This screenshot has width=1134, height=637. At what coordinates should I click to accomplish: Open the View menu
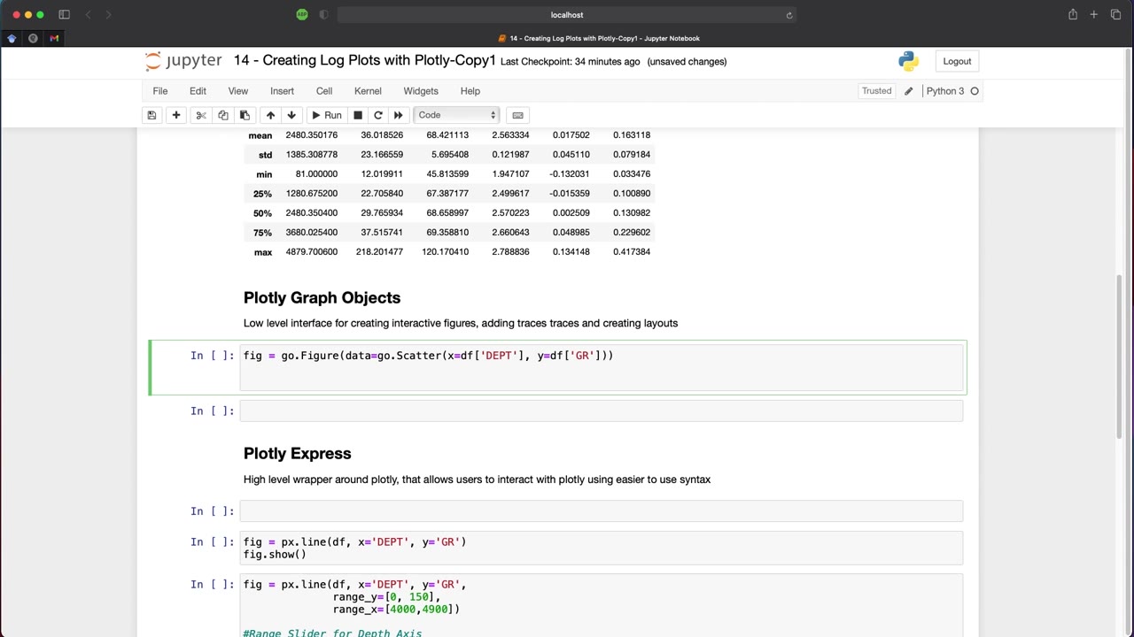[x=238, y=91]
